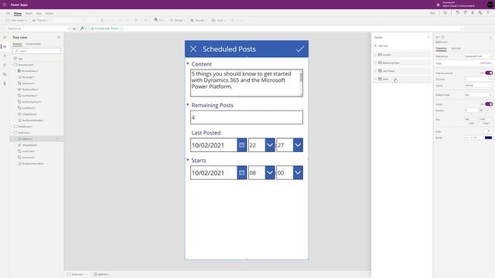Open the Default mode dropdown
This screenshot has height=278, width=495.
[x=478, y=95]
